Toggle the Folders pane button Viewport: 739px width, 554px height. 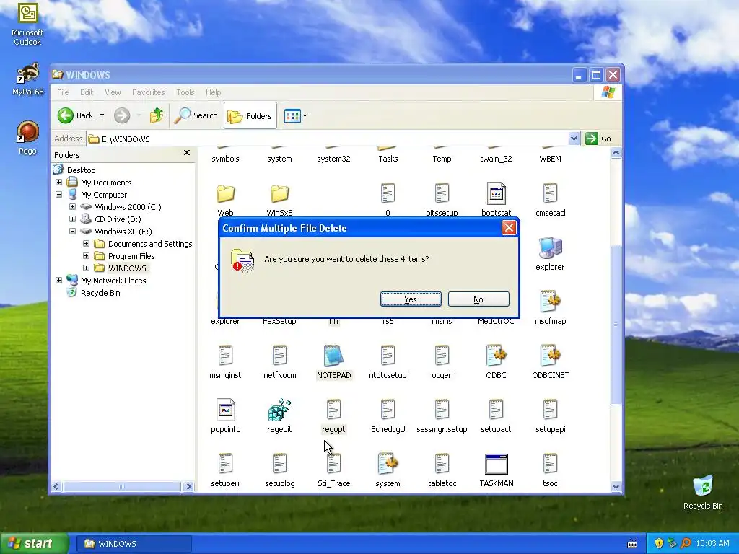click(x=250, y=115)
